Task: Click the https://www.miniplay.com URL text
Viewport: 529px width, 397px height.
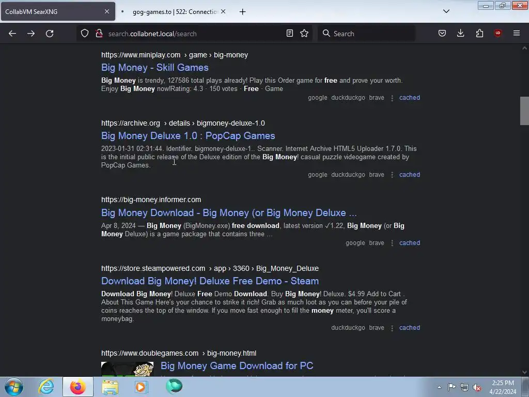Action: [141, 55]
